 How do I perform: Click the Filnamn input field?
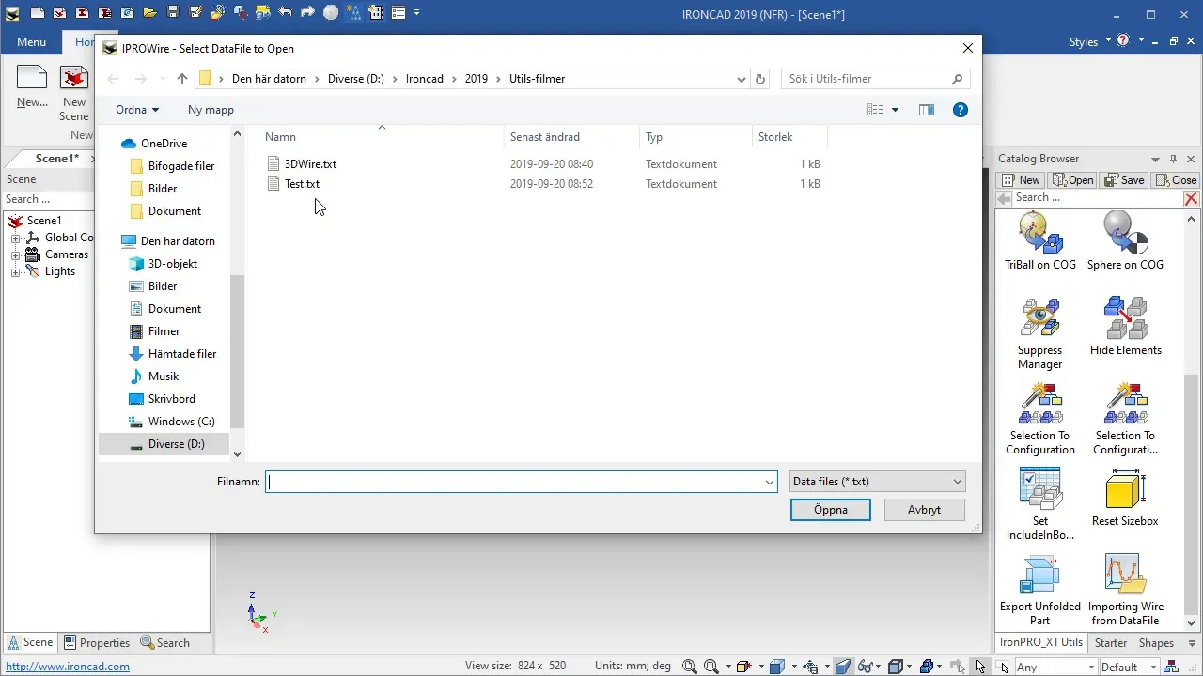coord(514,482)
